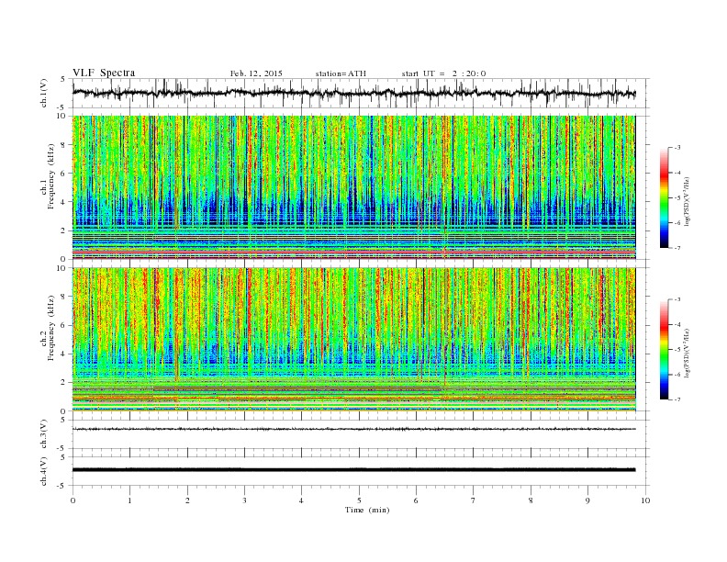727x562 pixels.
Task: Select the "ch.1(V)" waveform axis label
Action: click(x=44, y=93)
